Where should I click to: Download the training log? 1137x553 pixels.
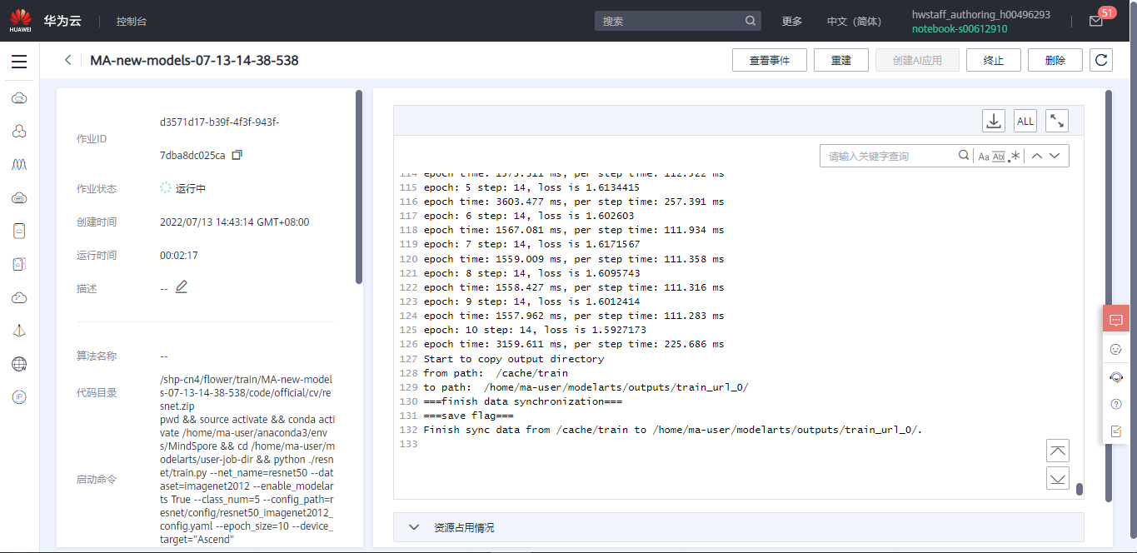(994, 121)
